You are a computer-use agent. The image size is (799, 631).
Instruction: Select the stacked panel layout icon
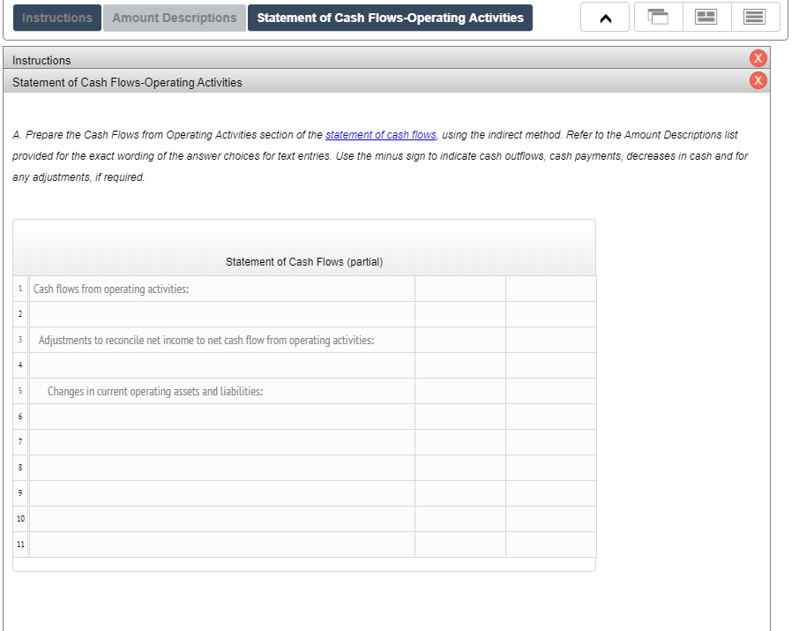pos(755,17)
